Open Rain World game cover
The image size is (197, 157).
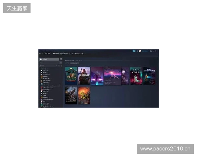pos(136,76)
